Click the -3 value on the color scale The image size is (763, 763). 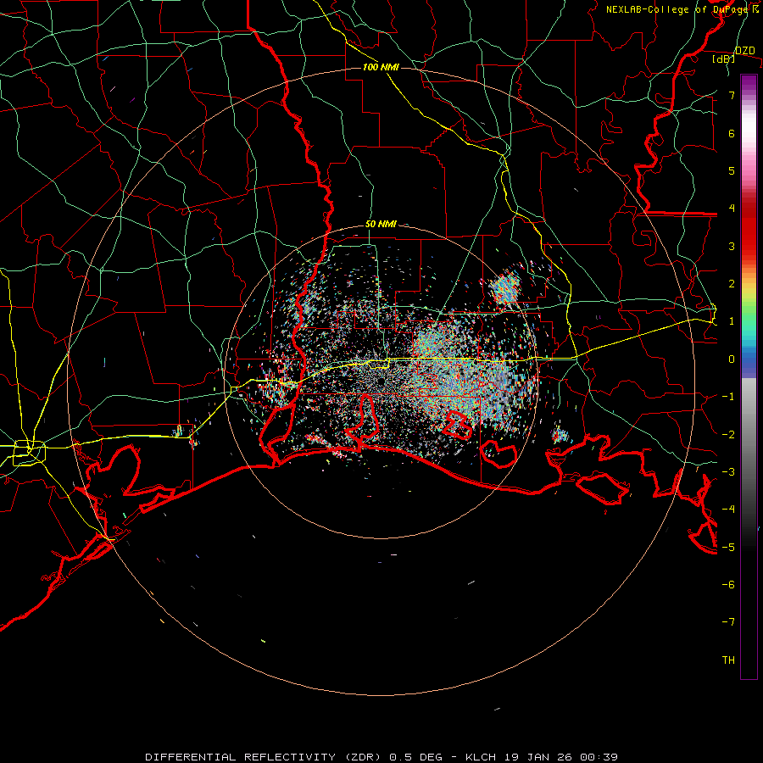click(728, 472)
